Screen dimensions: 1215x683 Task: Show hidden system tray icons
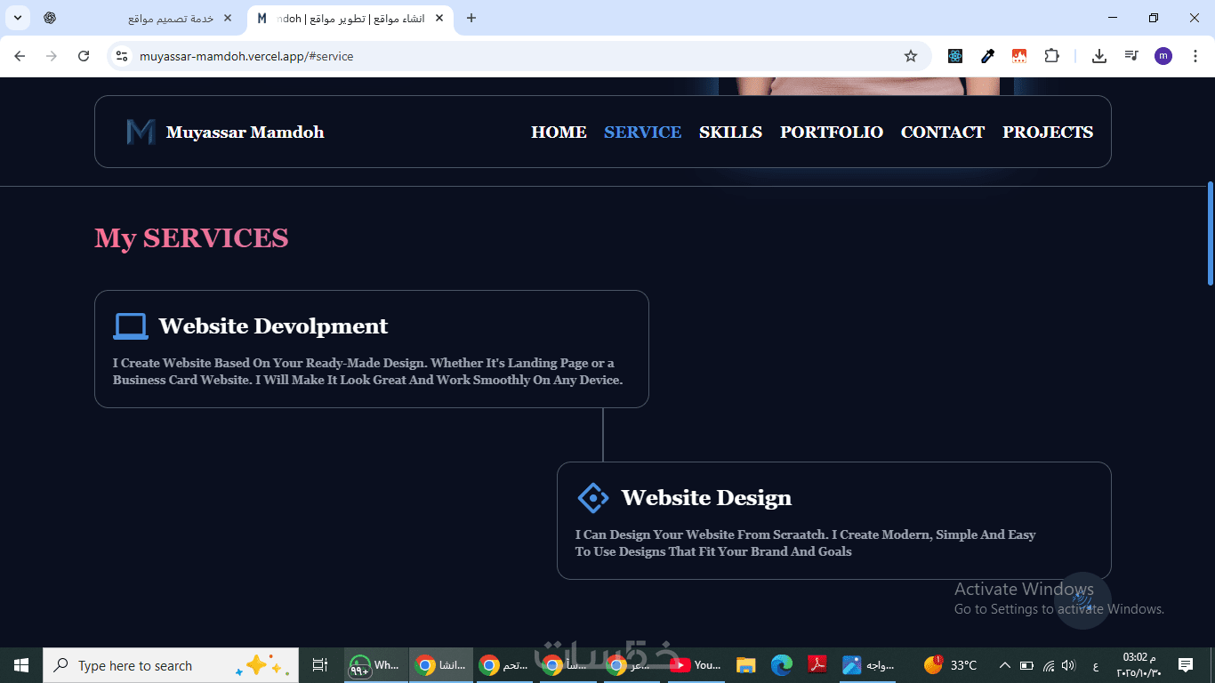(1004, 665)
